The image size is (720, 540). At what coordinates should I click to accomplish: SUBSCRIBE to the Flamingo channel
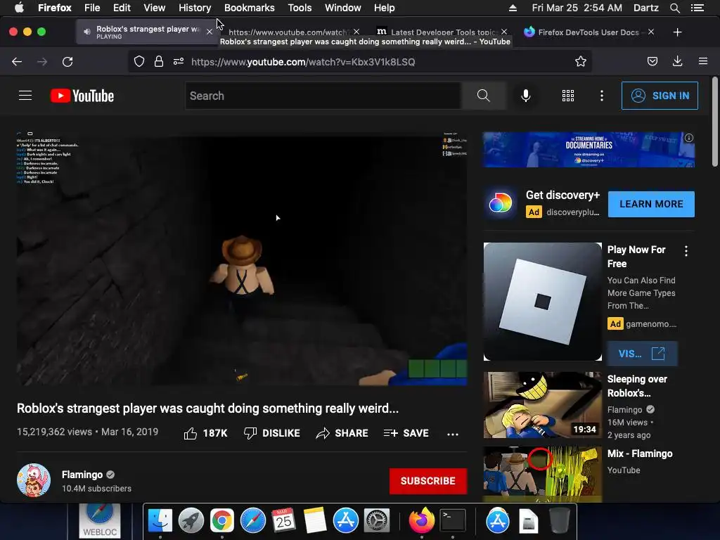428,481
